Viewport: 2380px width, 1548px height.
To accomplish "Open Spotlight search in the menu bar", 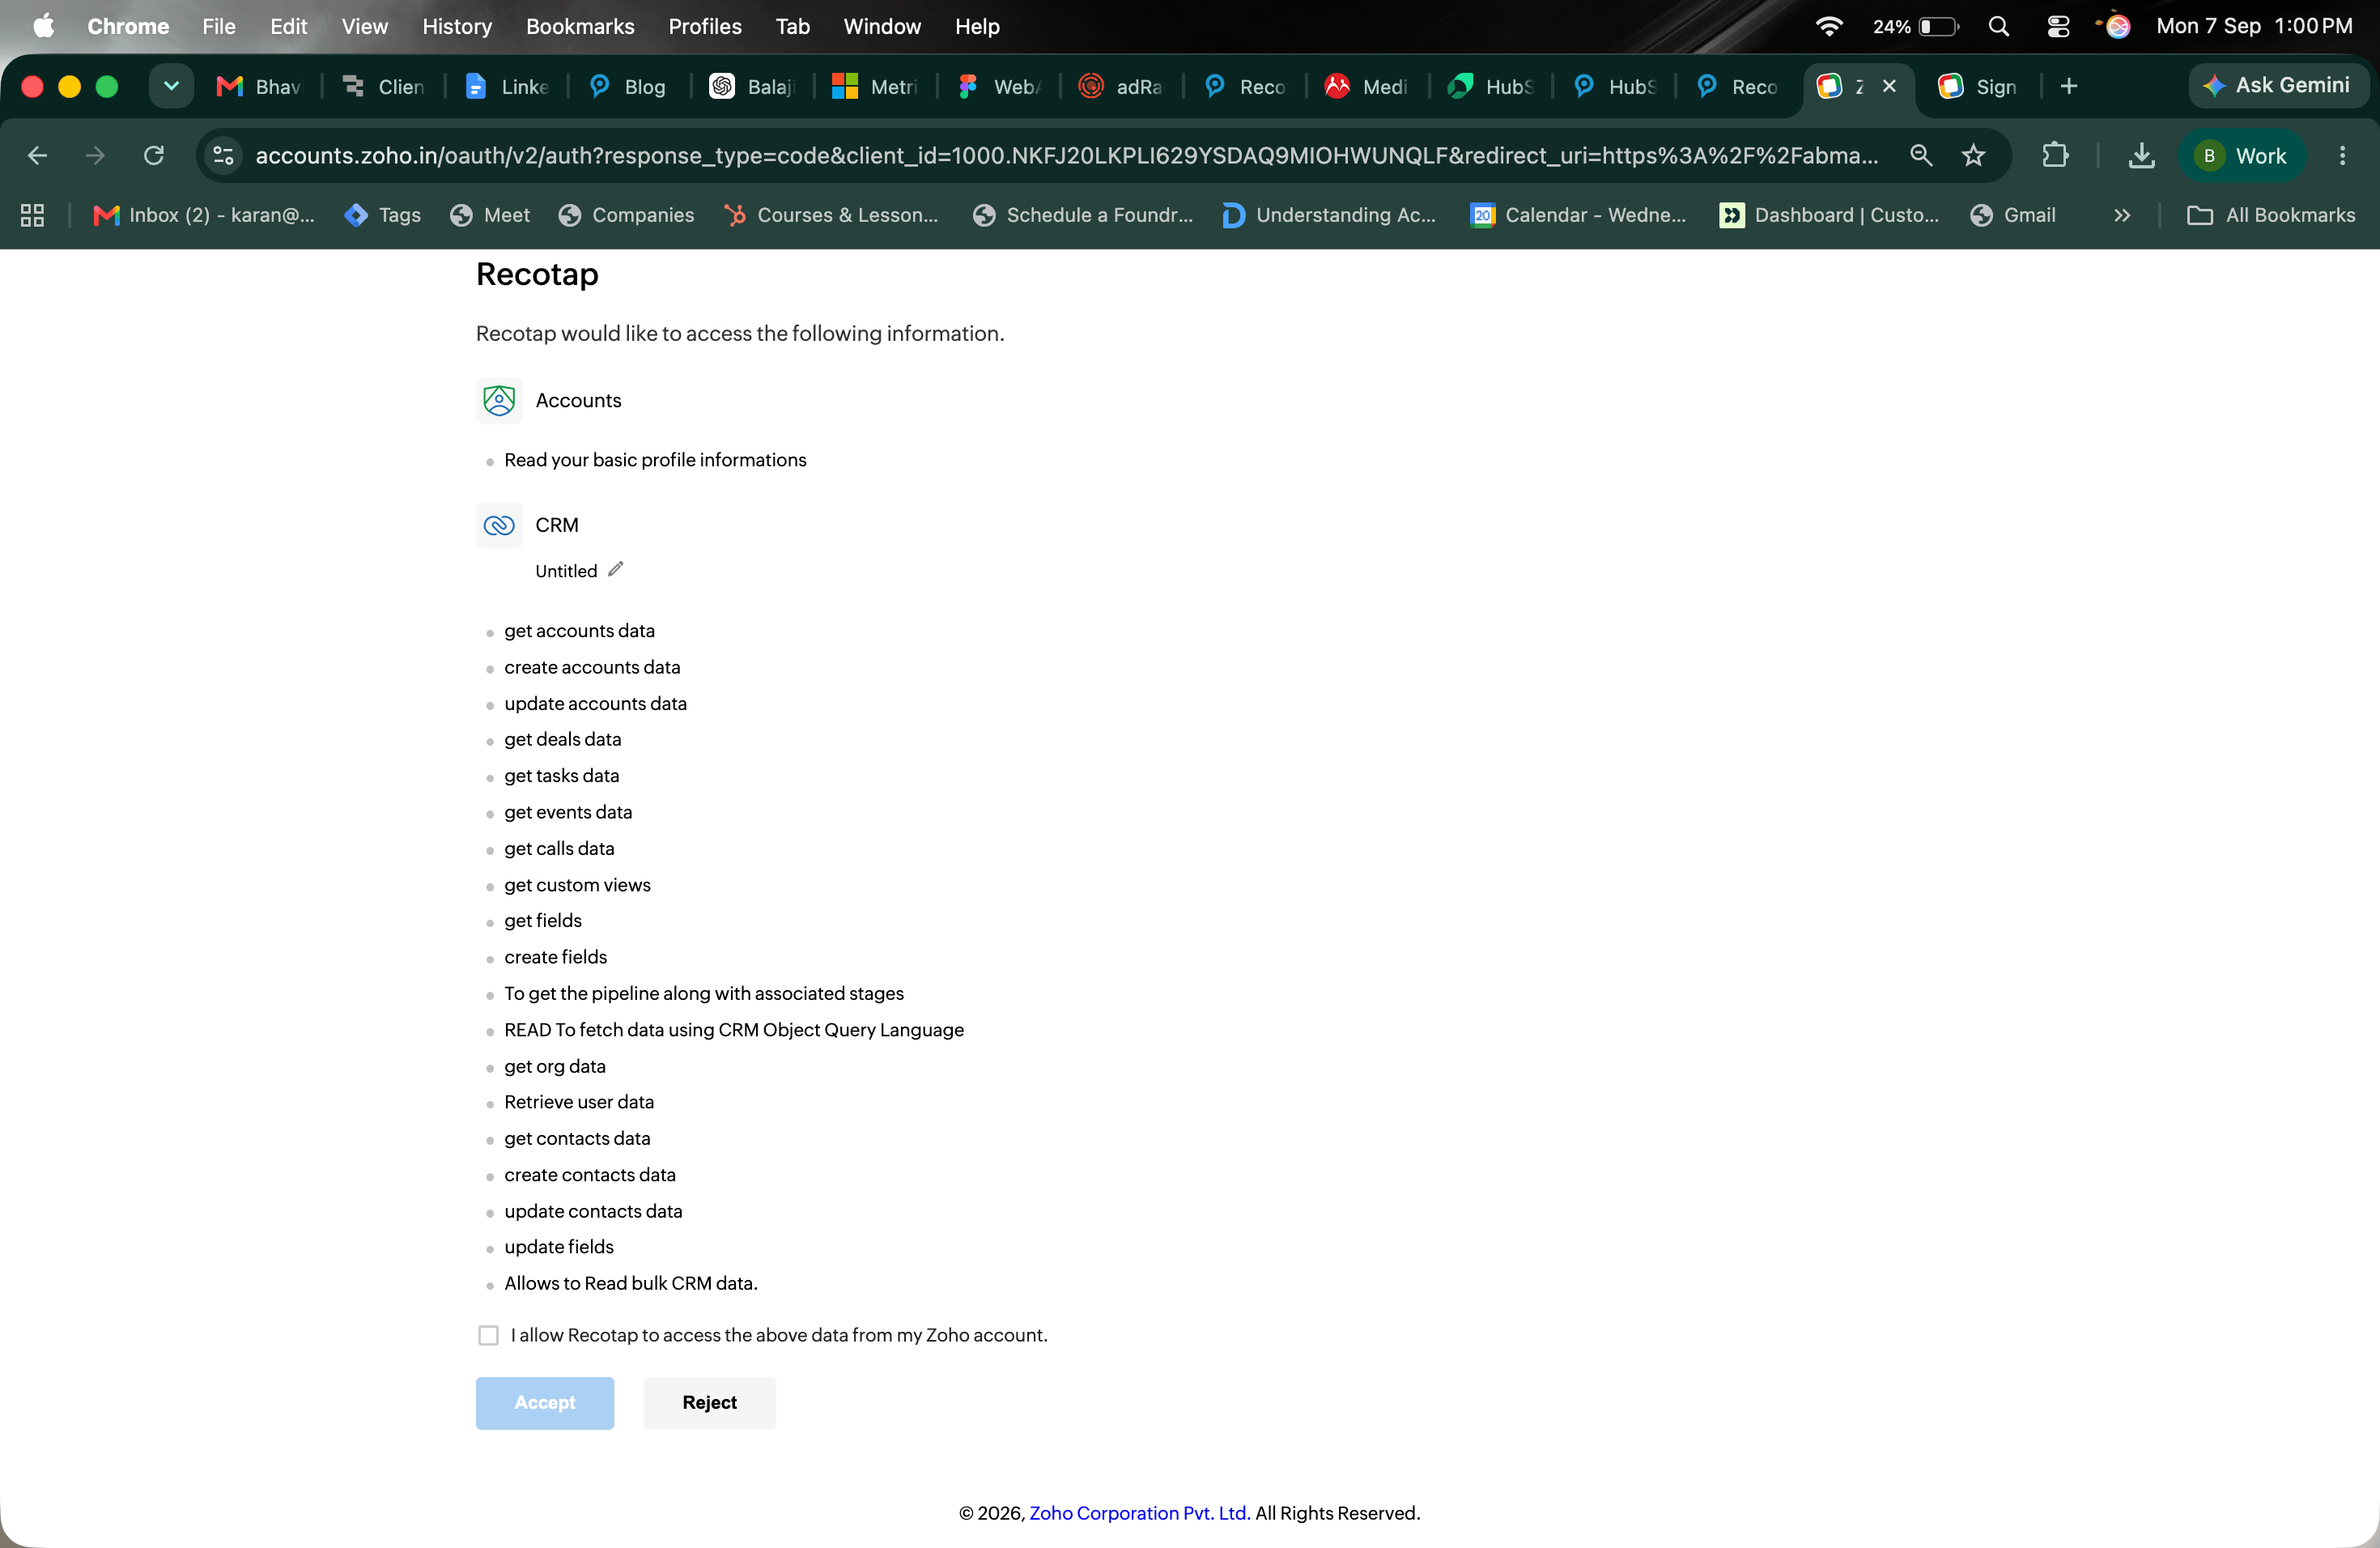I will pyautogui.click(x=1999, y=26).
